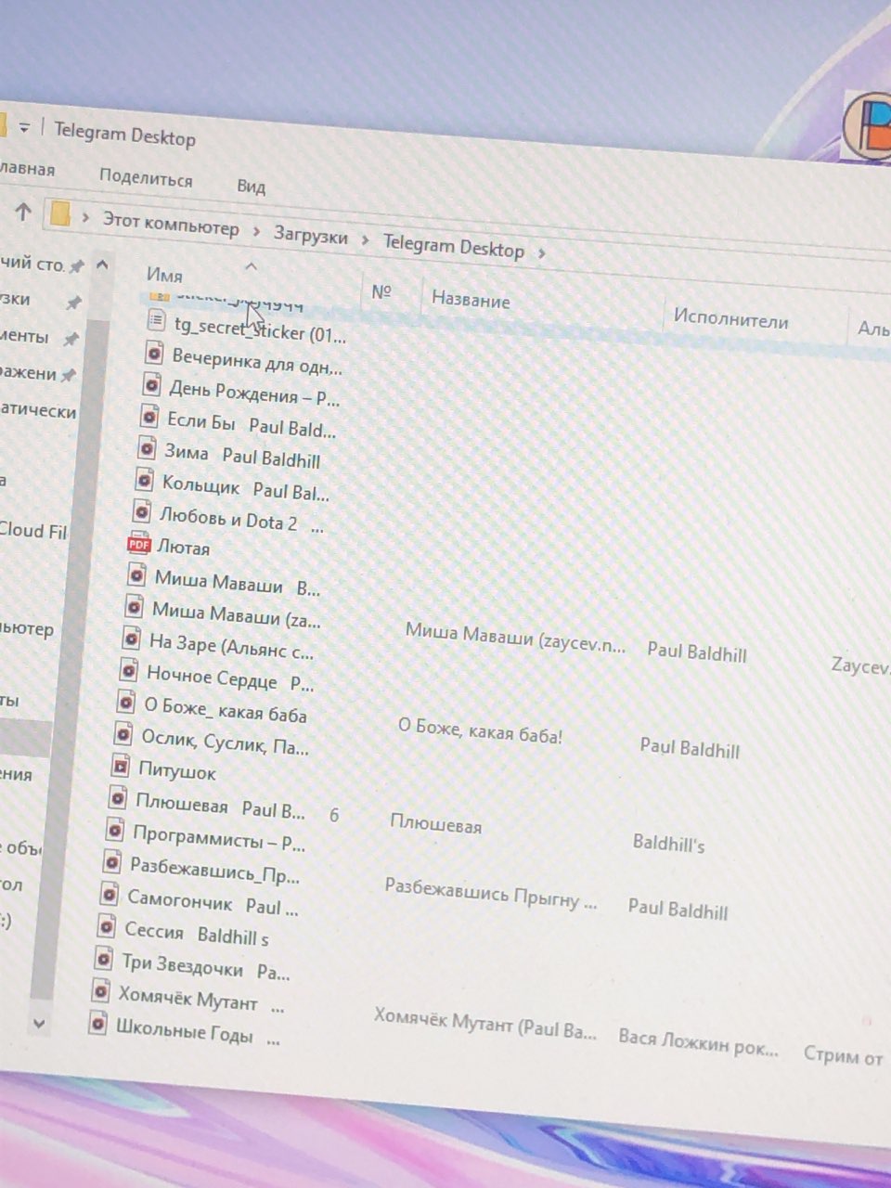Click the Ослик, Суслик file icon
The height and width of the screenshot is (1188, 891).
[124, 735]
